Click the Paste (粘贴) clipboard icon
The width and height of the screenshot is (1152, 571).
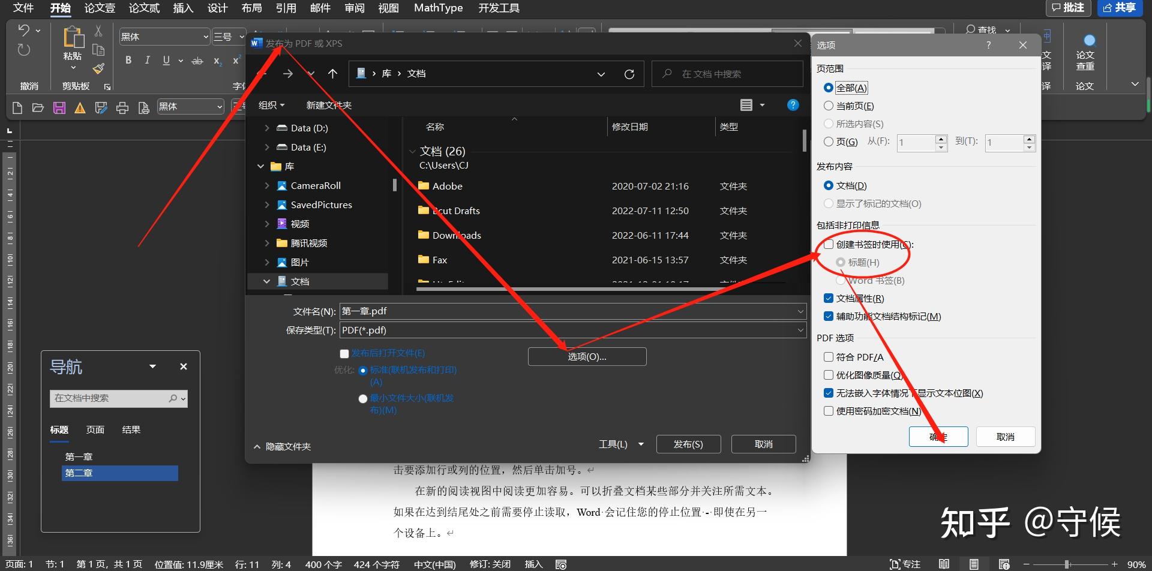click(73, 38)
